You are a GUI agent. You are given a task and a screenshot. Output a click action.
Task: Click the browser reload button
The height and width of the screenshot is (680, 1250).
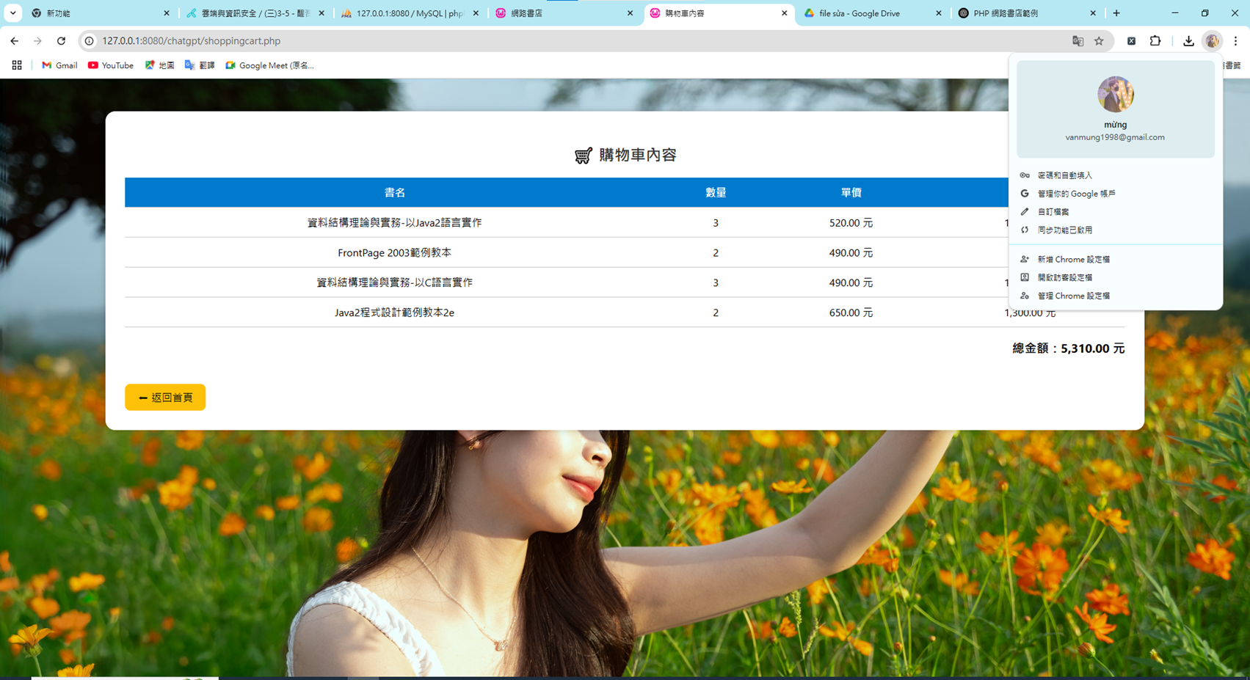[62, 41]
